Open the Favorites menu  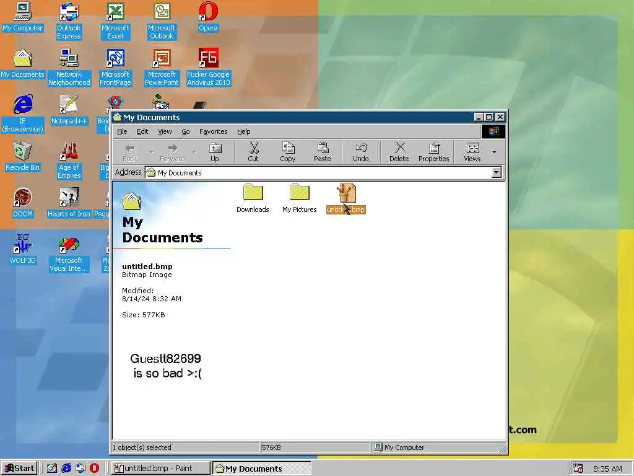pyautogui.click(x=213, y=131)
